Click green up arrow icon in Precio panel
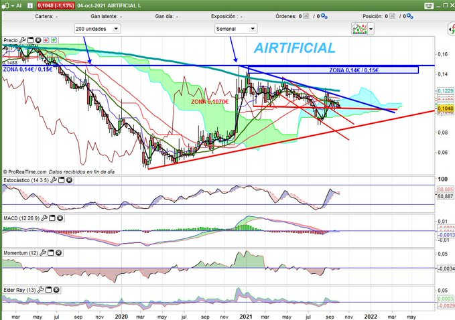 click(x=54, y=40)
